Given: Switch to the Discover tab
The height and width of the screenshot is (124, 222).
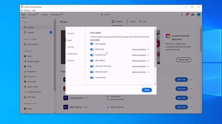Looking at the screenshot, I should click(44, 14).
